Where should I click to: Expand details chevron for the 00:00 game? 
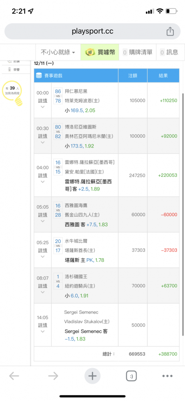[43, 107]
